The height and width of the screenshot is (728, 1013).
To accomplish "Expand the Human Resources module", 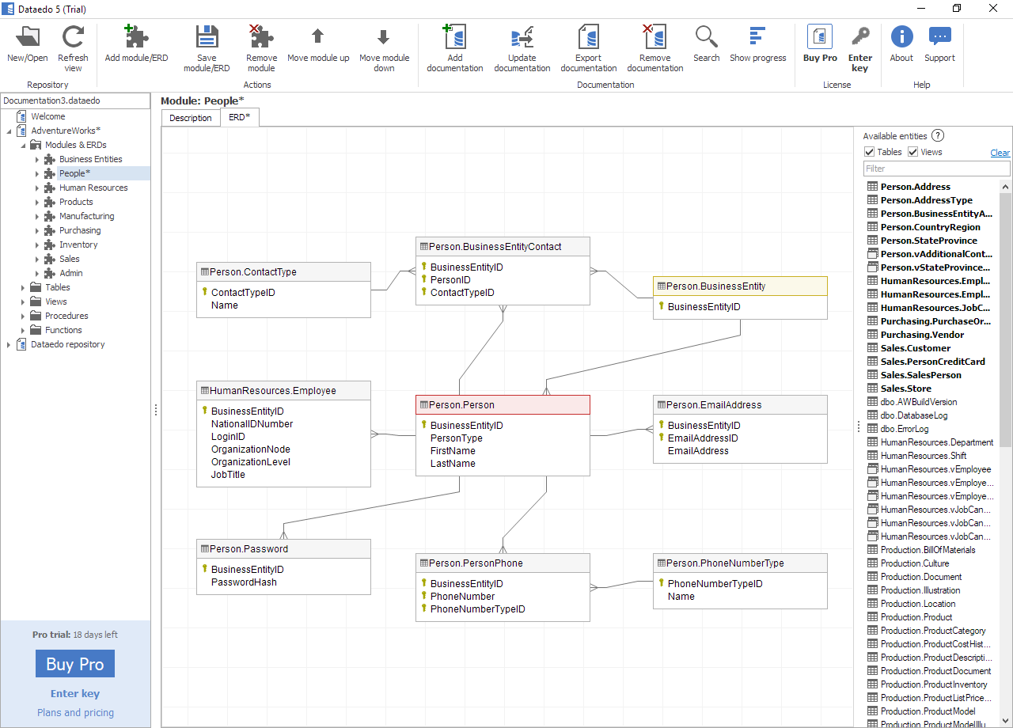I will (36, 188).
